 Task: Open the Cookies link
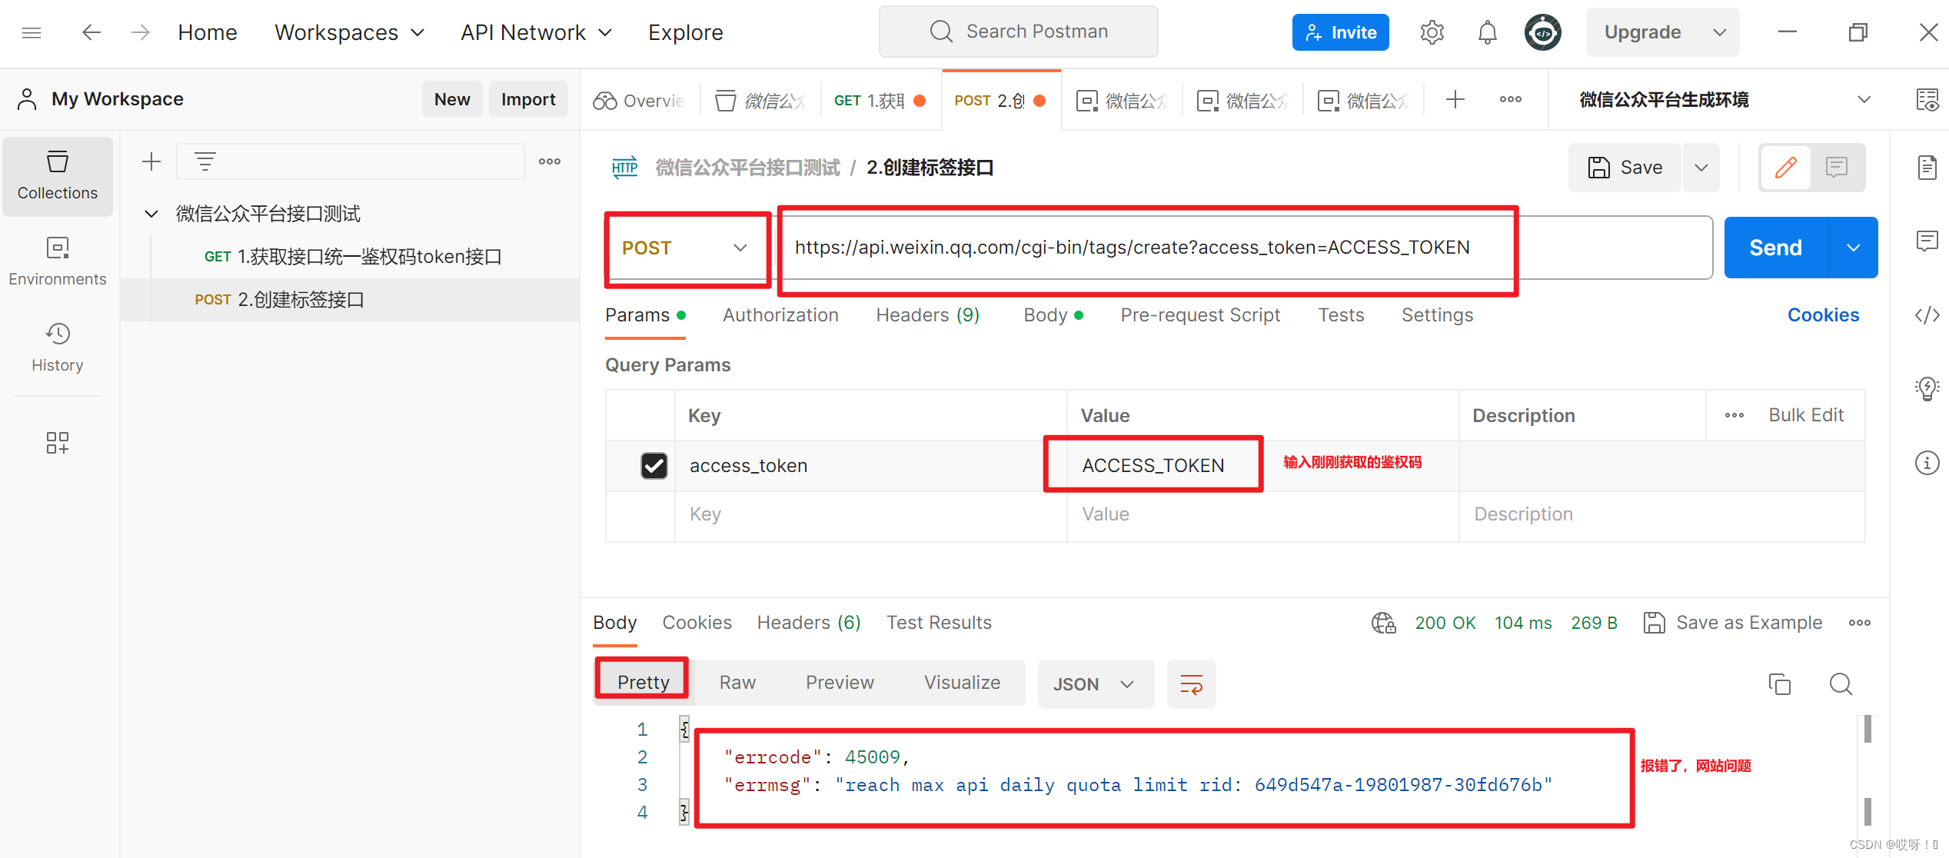click(x=1823, y=314)
